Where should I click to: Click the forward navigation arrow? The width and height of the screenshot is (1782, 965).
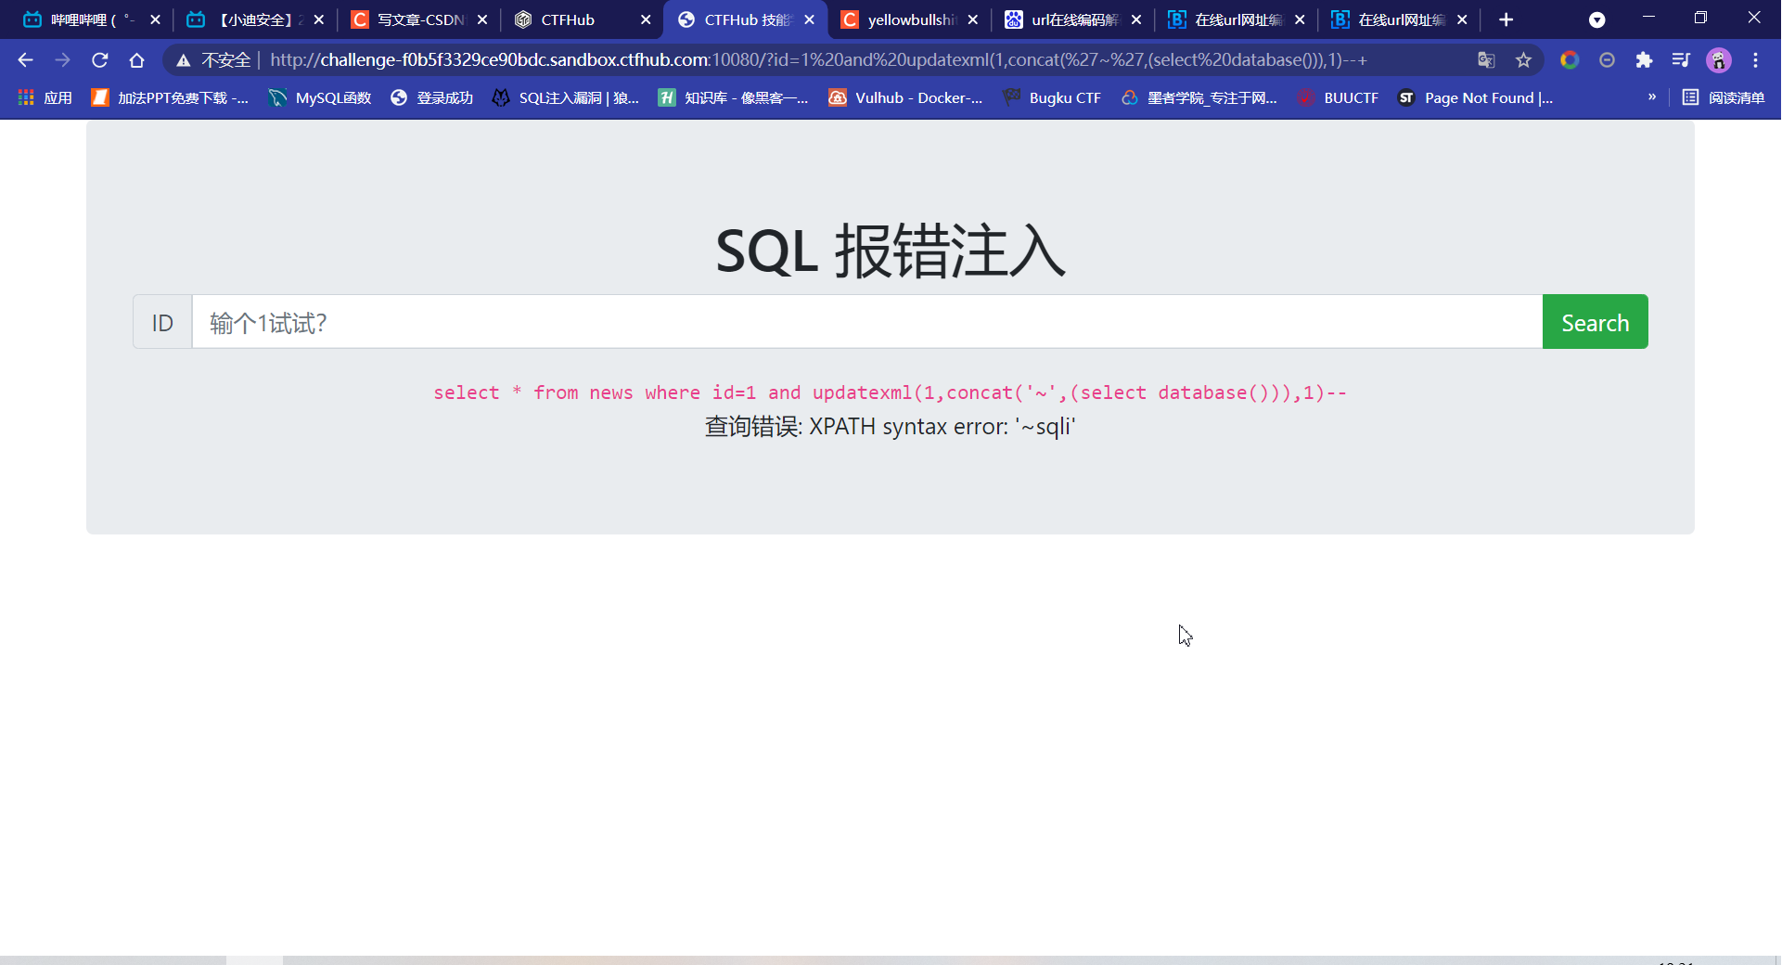62,60
